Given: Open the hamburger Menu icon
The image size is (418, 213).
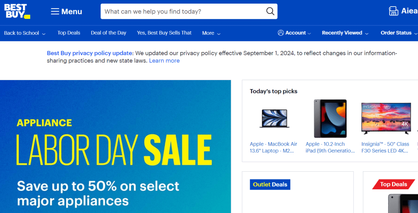Looking at the screenshot, I should (55, 11).
